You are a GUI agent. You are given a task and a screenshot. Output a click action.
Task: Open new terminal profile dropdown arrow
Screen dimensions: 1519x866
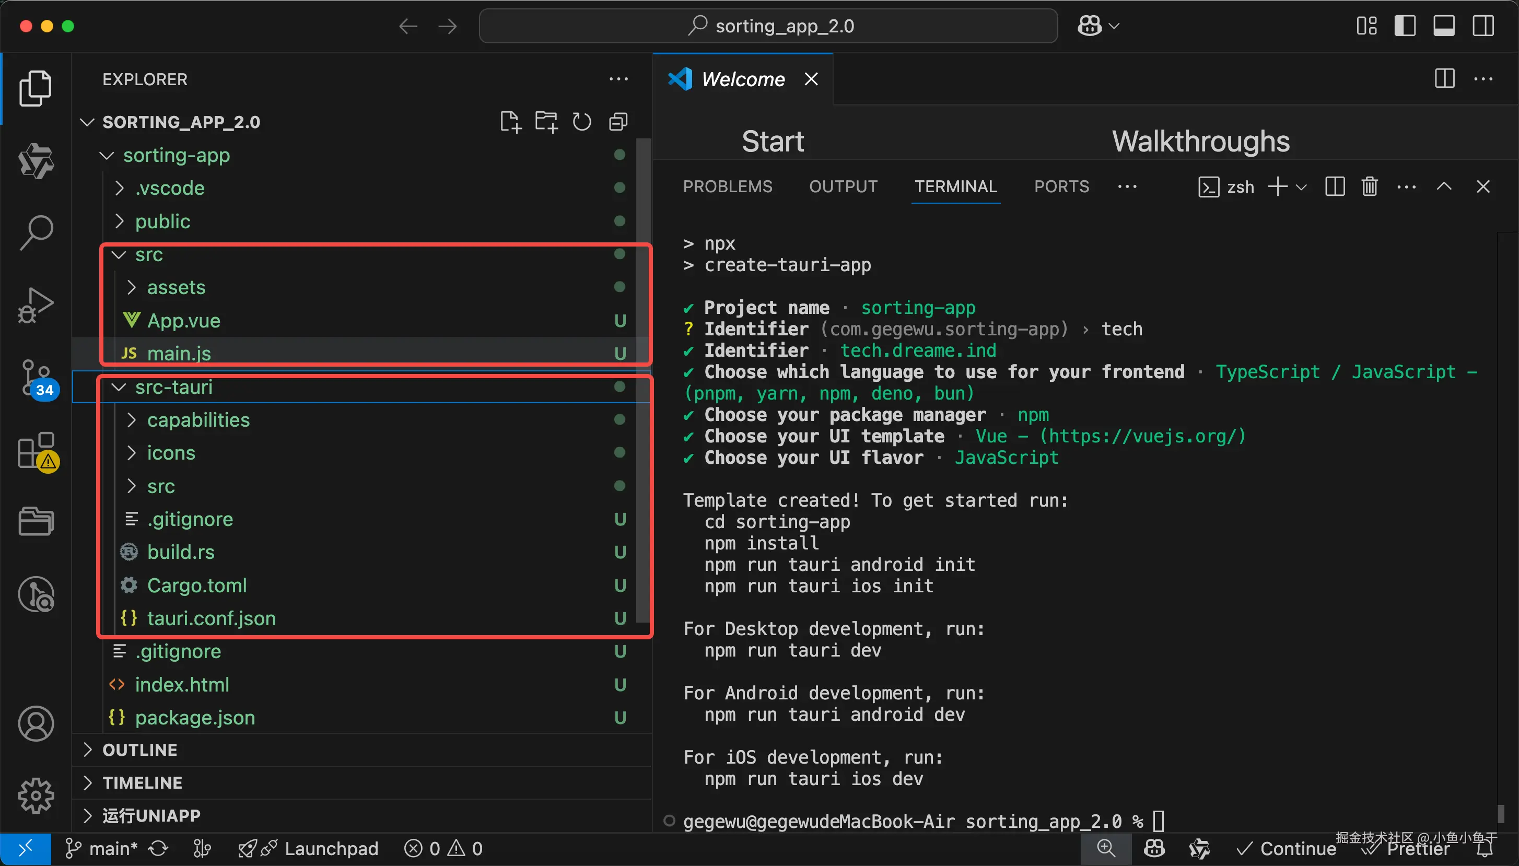[1301, 188]
